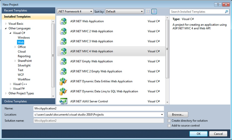Viewport: 232px width, 140px height.
Task: Click the OK button
Action: point(198,134)
